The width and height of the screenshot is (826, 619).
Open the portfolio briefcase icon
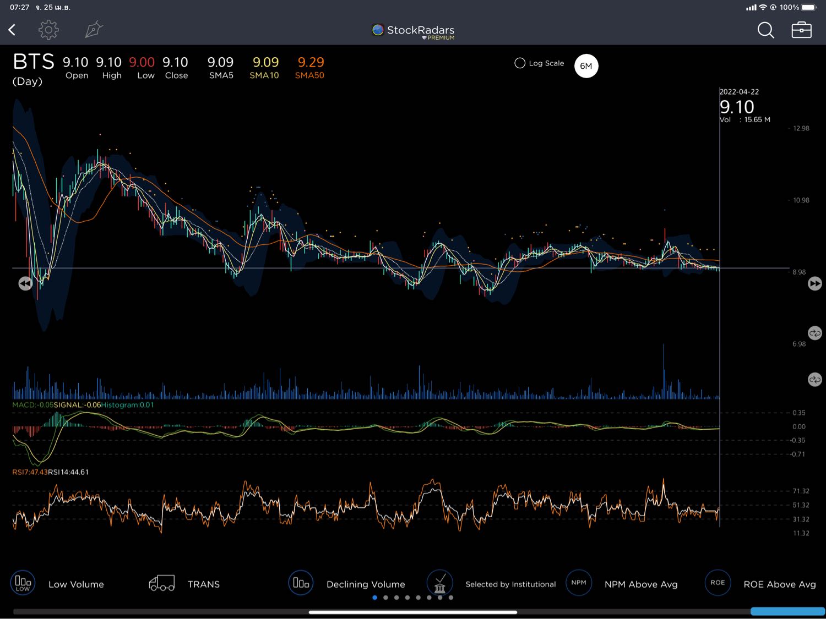(801, 30)
